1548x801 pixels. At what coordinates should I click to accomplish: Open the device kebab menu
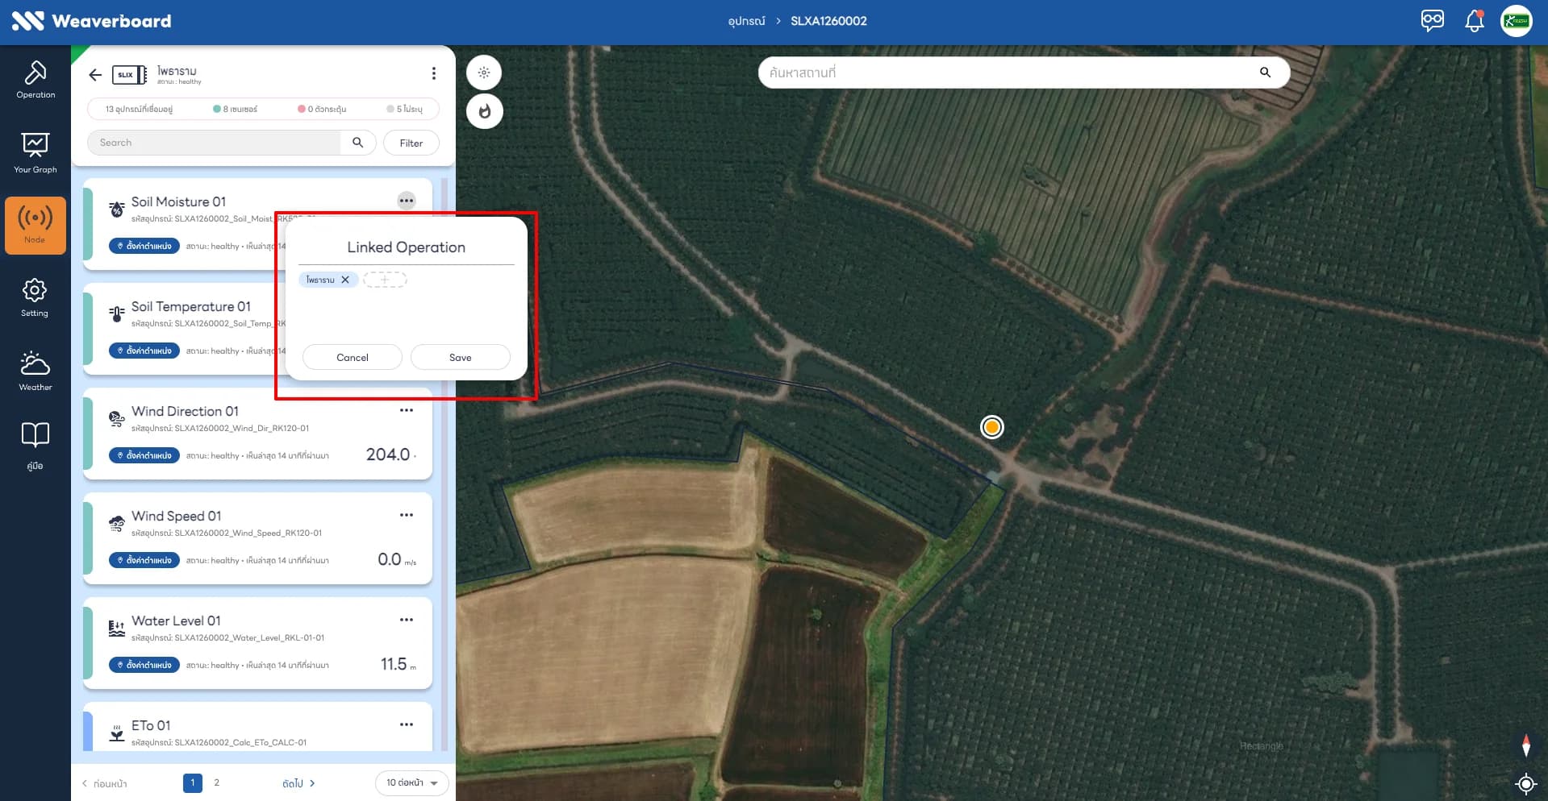click(x=434, y=74)
